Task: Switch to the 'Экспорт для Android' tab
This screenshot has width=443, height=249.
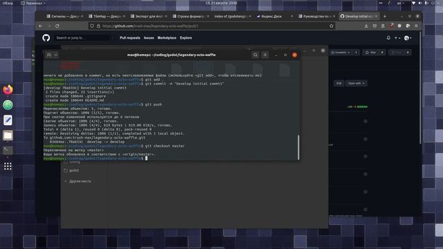Action: click(x=149, y=17)
